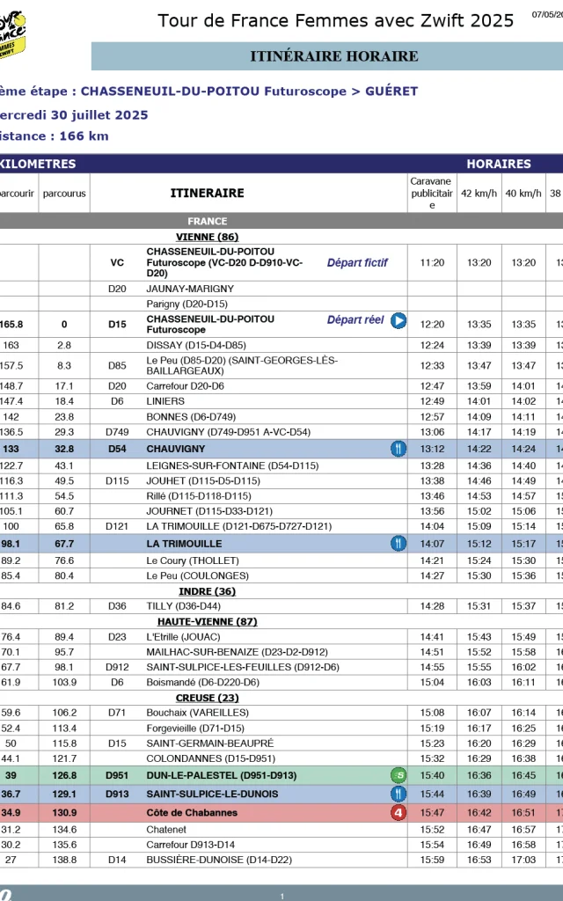The width and height of the screenshot is (563, 901).
Task: Click Bouchaix (VAREILLES) entry
Action: [198, 713]
